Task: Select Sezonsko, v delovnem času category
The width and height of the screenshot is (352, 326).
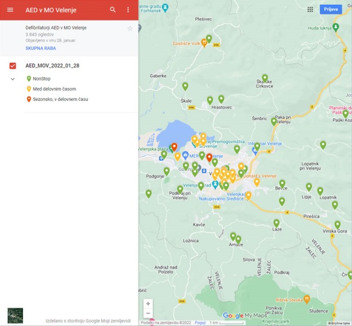Action: [x=60, y=100]
